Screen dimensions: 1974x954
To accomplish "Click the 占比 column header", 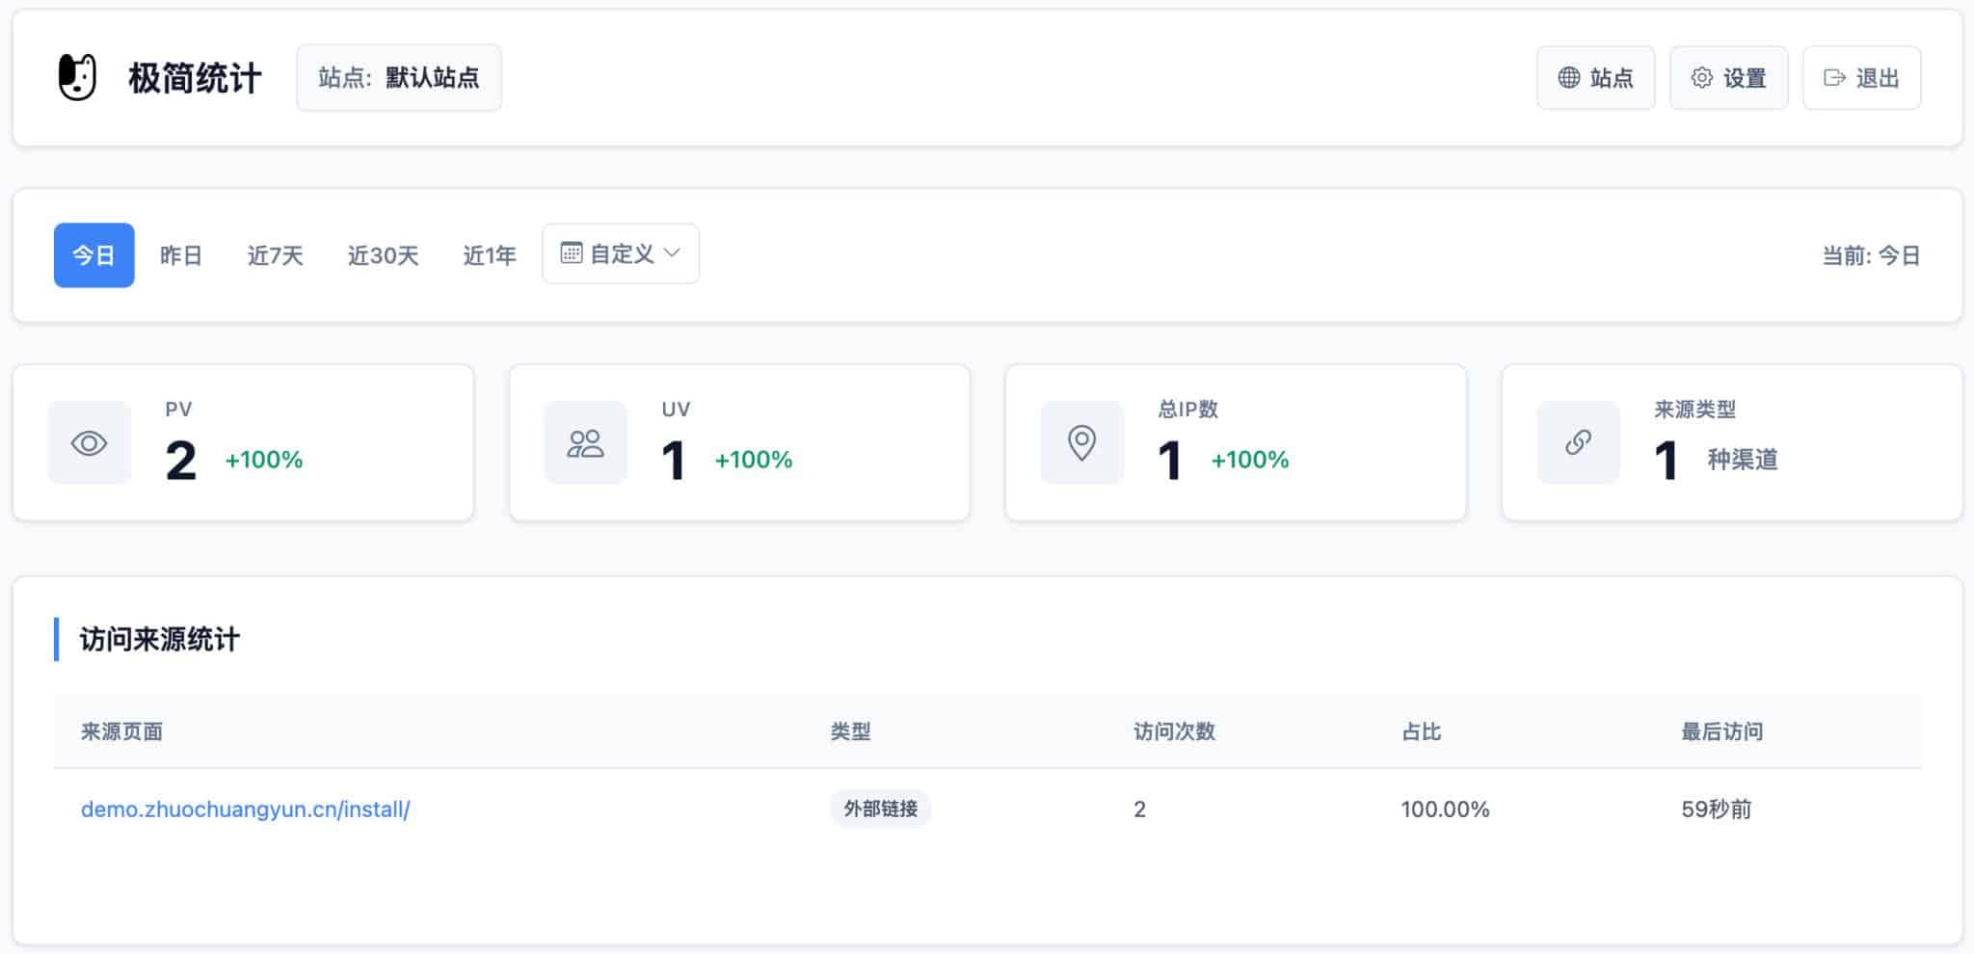I will click(1421, 731).
